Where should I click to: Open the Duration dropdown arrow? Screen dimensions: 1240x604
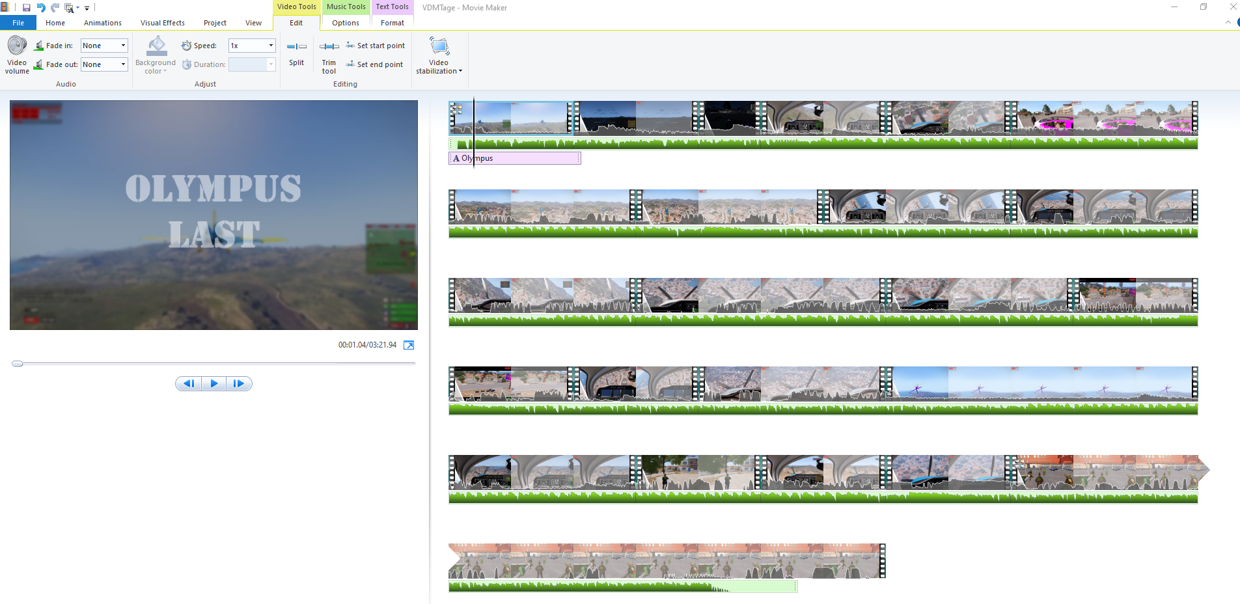click(271, 64)
